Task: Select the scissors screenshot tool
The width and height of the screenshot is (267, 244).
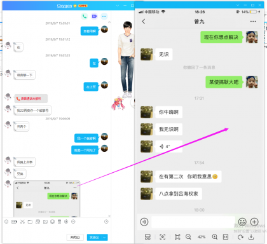Action: point(22,222)
